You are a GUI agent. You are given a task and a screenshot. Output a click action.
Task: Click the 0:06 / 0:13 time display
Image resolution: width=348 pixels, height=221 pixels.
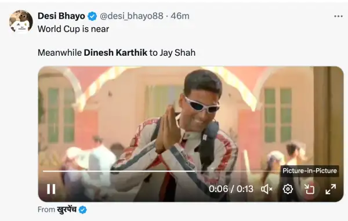tap(231, 189)
